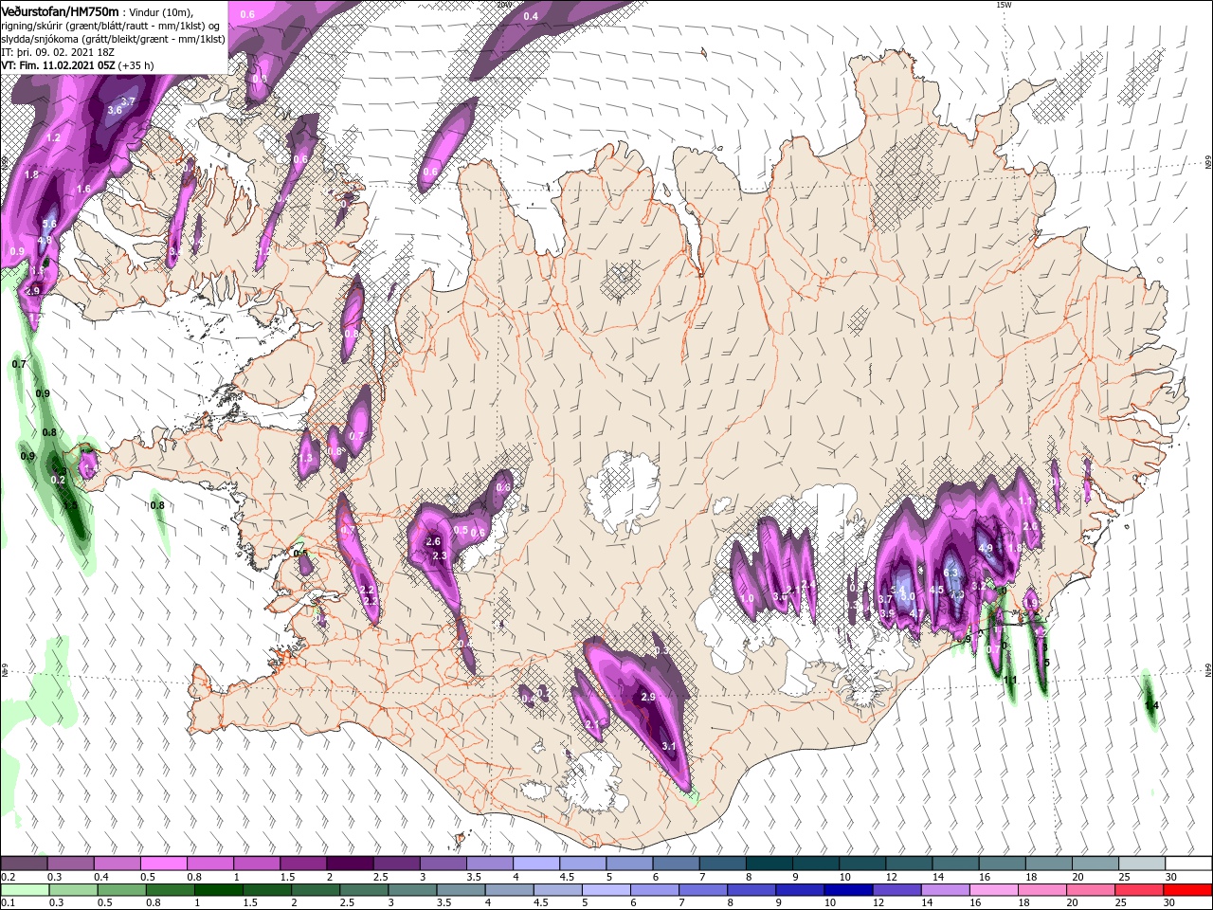
Task: Click the precipitation value 1.6
Action: pyautogui.click(x=83, y=189)
